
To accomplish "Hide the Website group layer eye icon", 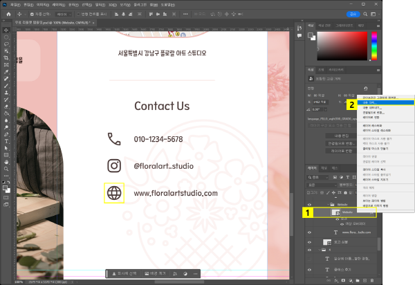I will [x=309, y=204].
